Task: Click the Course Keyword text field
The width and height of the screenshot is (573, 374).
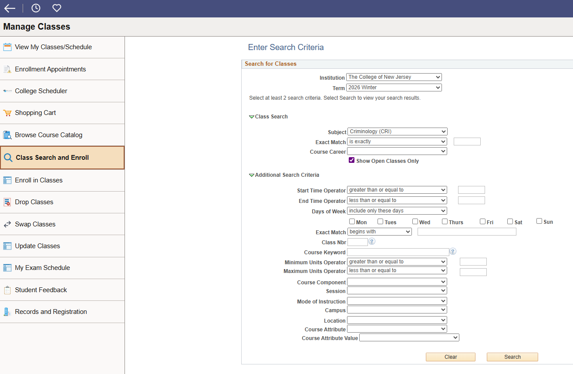Action: pyautogui.click(x=398, y=252)
